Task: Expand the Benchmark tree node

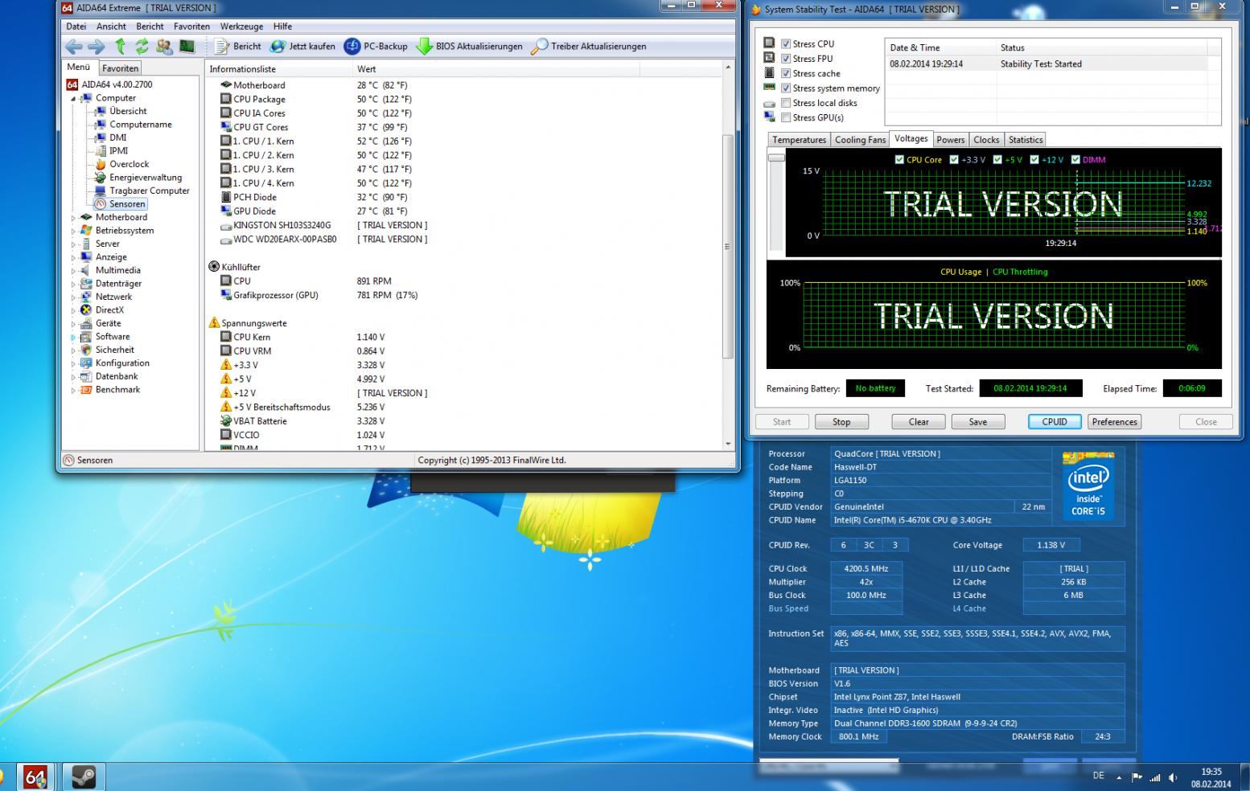Action: click(73, 390)
